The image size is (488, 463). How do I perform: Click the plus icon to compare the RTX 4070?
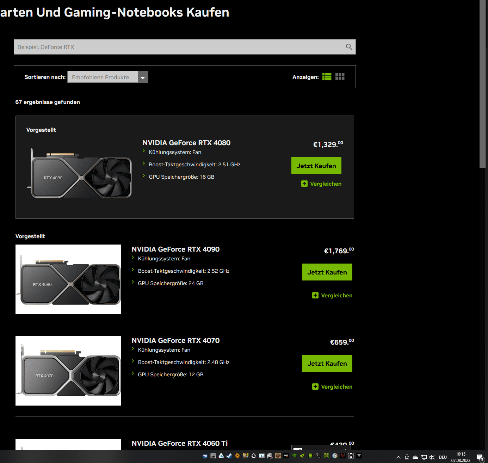click(315, 387)
